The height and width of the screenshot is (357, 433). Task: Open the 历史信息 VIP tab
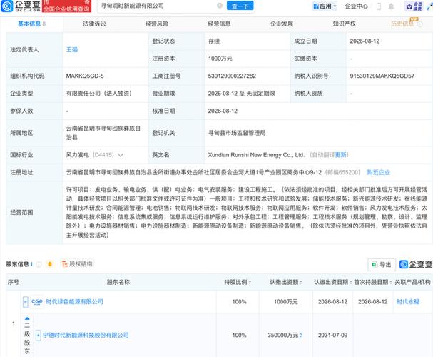tap(402, 24)
